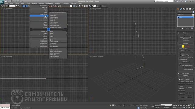Click the Align tool in main toolbar
195x109 pixels.
click(x=76, y=6)
